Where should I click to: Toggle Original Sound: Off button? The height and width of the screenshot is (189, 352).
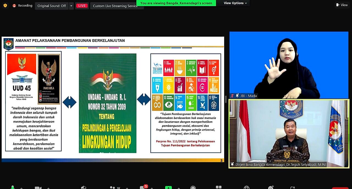tap(51, 6)
